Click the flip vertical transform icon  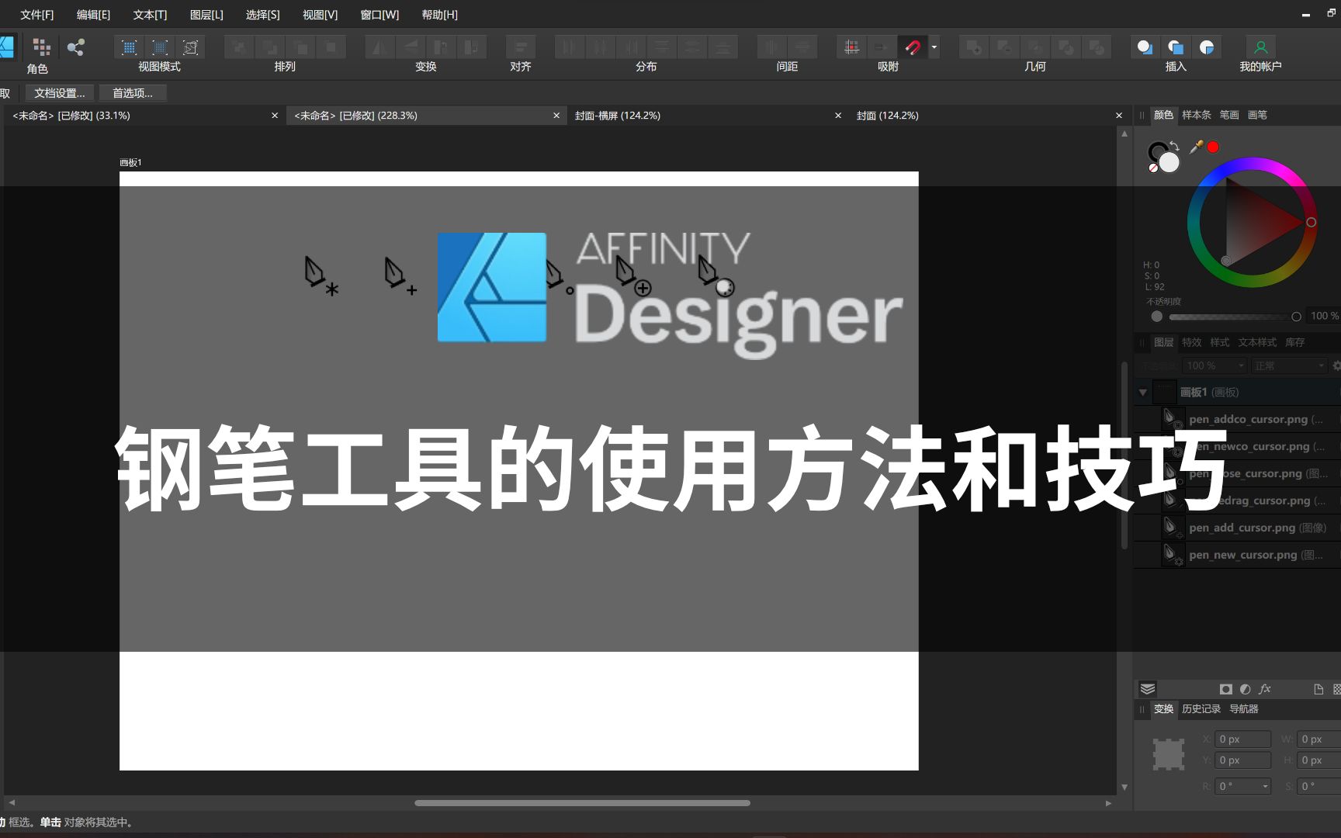[411, 47]
